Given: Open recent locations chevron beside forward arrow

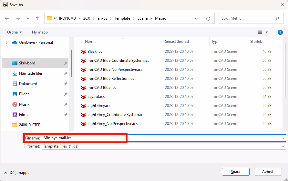Looking at the screenshot, I should (x=28, y=18).
